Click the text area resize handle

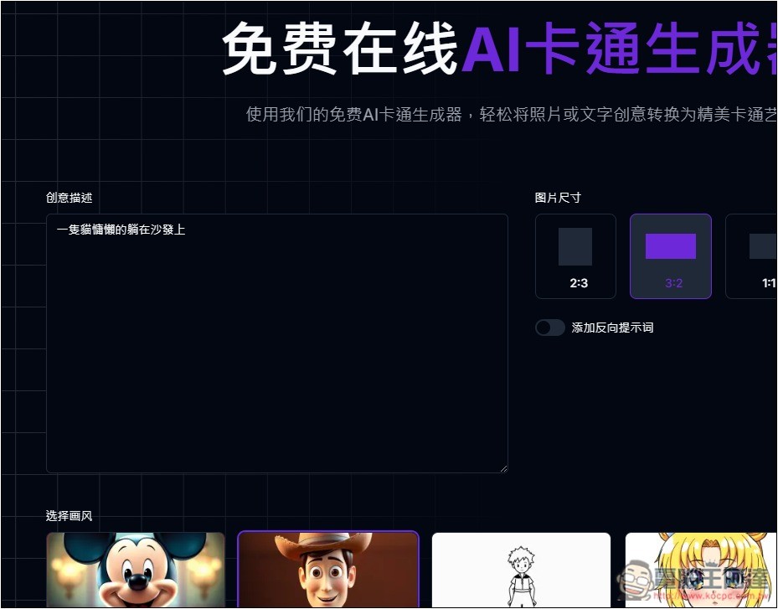(502, 467)
